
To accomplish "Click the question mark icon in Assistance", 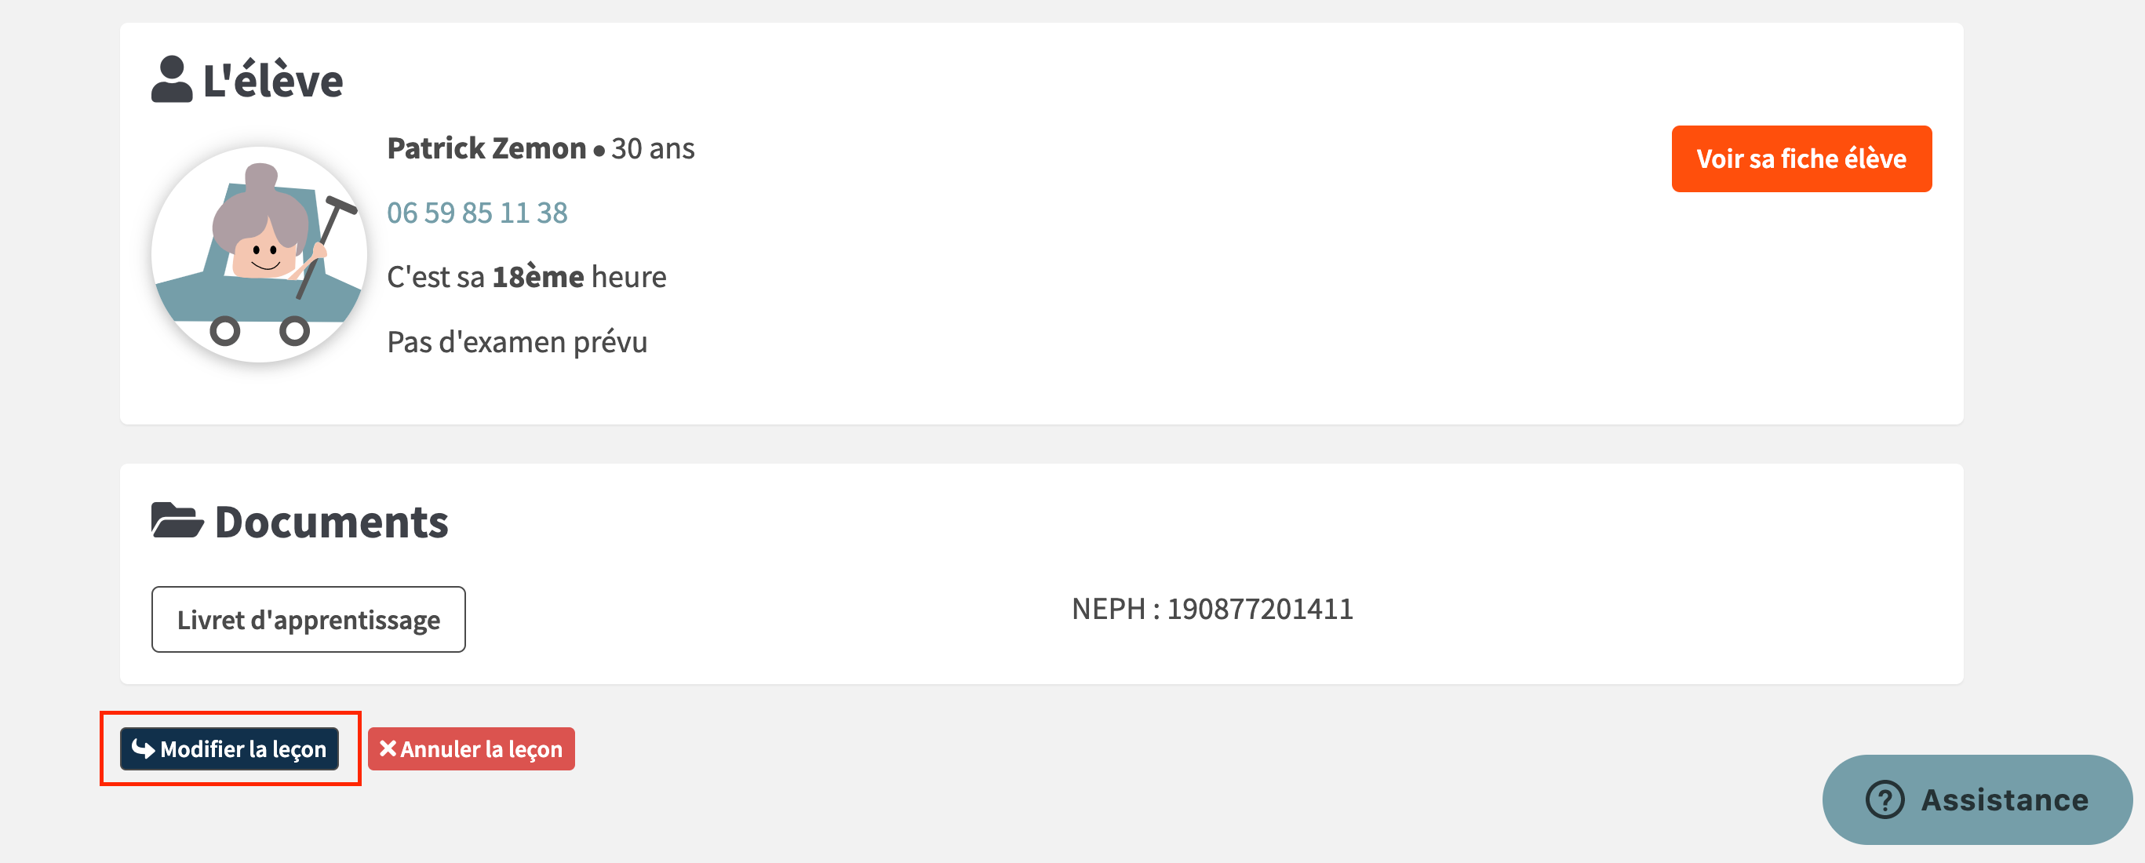I will pyautogui.click(x=1885, y=799).
